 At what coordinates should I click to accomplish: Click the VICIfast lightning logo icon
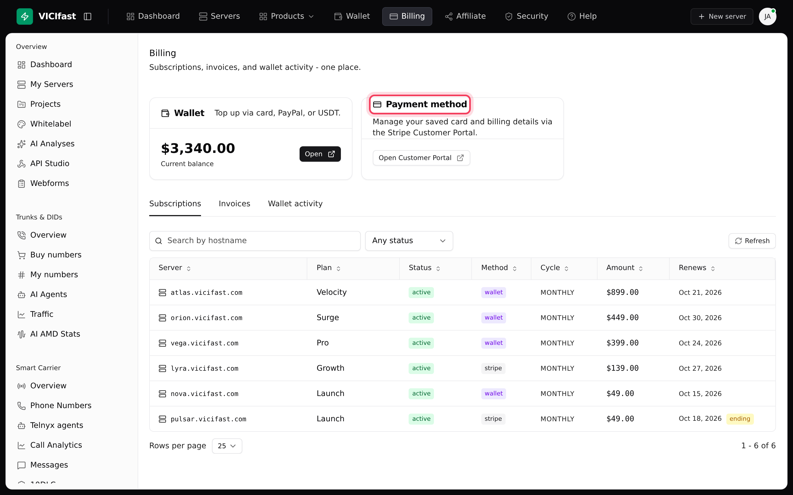(25, 16)
